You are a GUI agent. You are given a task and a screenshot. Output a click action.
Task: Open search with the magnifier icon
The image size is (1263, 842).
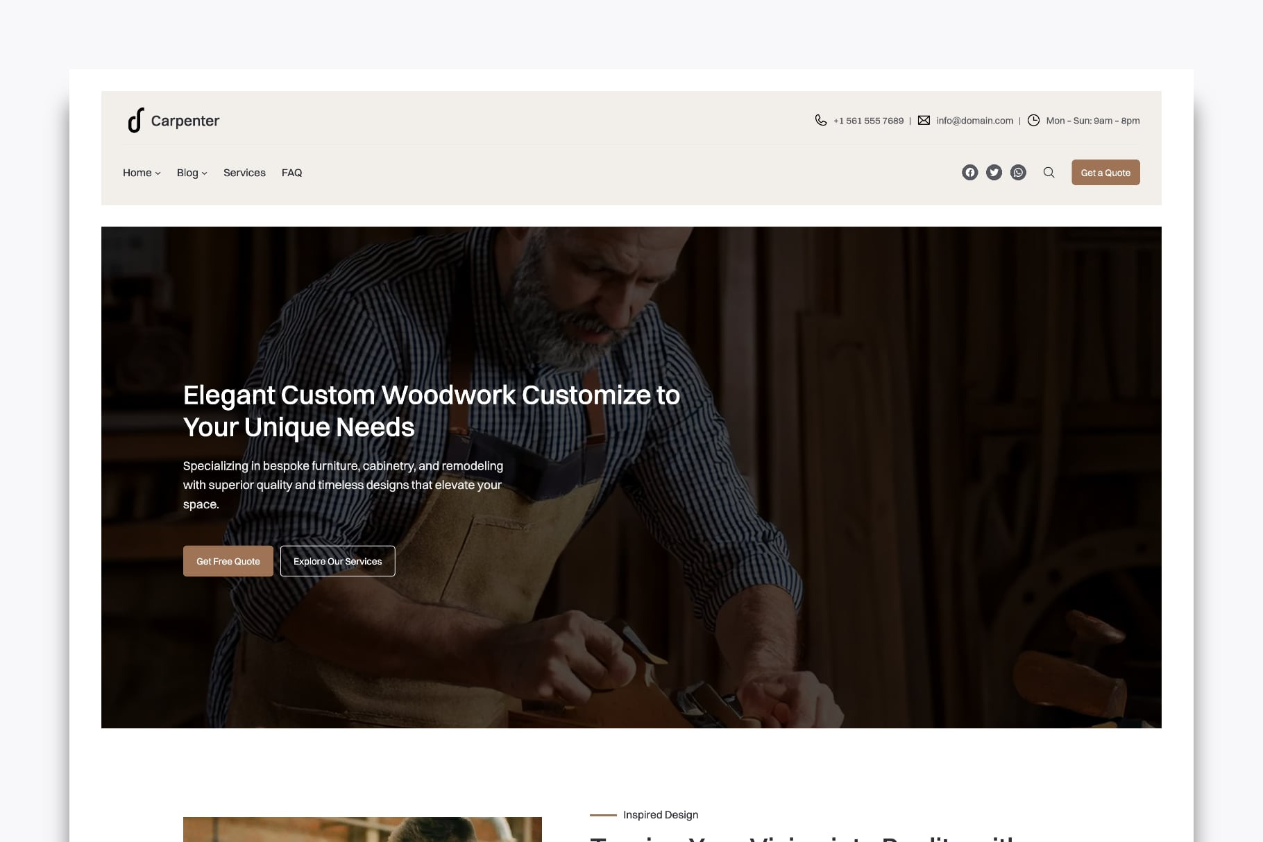pyautogui.click(x=1049, y=173)
